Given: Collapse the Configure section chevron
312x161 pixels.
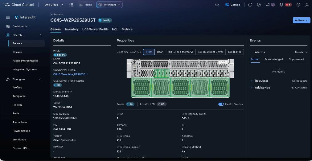Looking at the screenshot, I should pyautogui.click(x=40, y=79).
